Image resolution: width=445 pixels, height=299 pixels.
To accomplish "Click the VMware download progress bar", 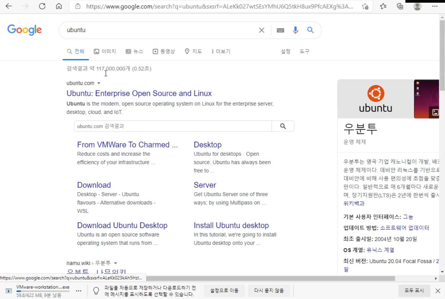I will coord(43,291).
